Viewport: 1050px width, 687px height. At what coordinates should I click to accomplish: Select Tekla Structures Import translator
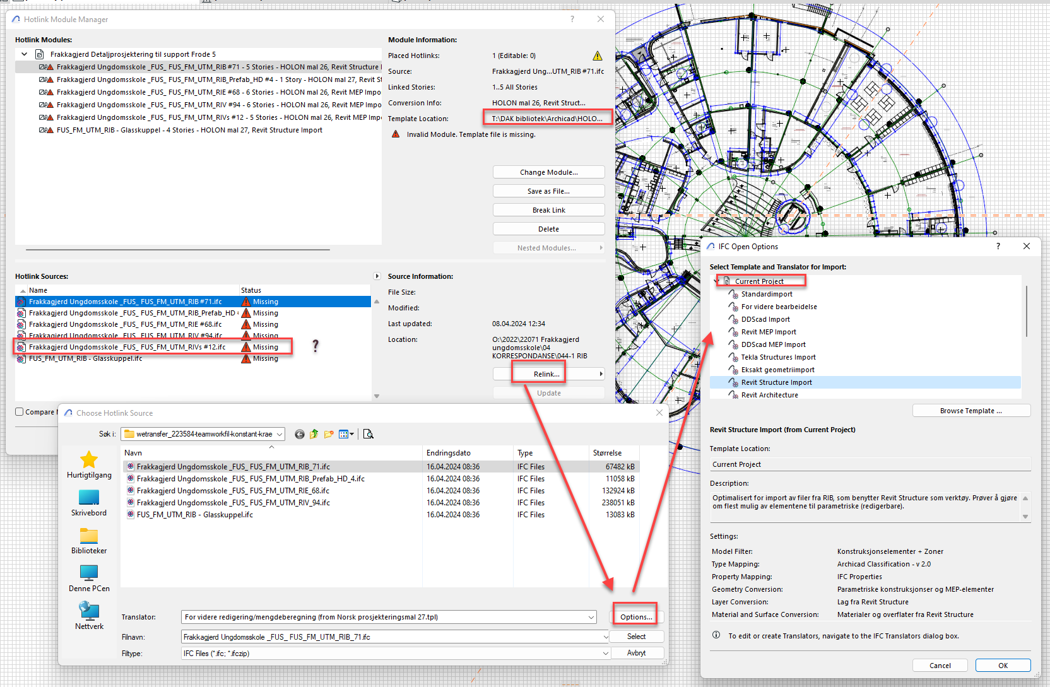click(778, 357)
